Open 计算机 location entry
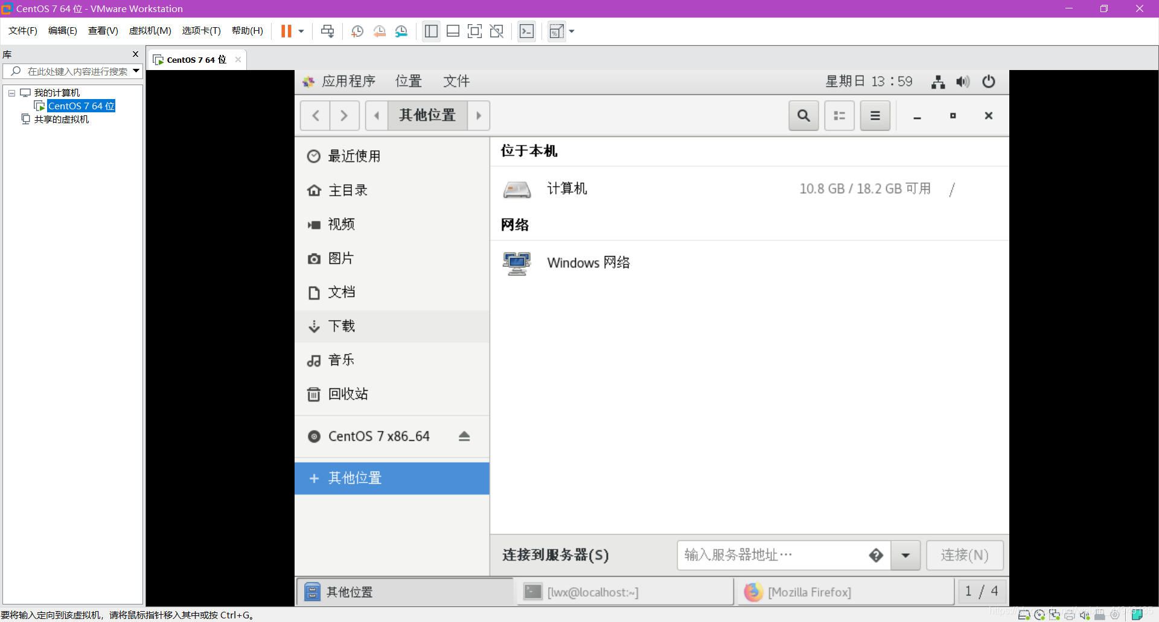1159x622 pixels. click(749, 189)
